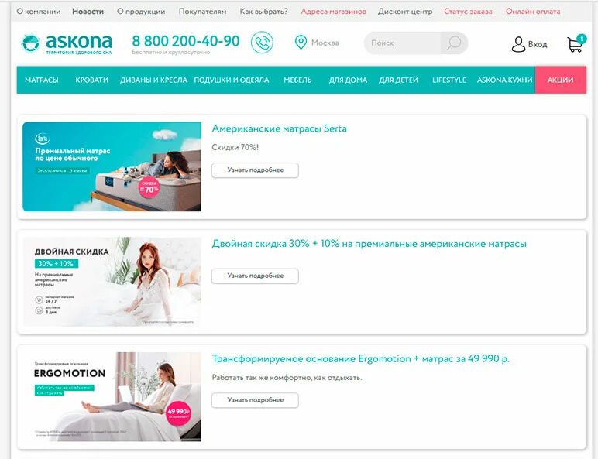Click Узнать подробнее for Serta mattresses
This screenshot has height=459, width=598.
coord(255,170)
